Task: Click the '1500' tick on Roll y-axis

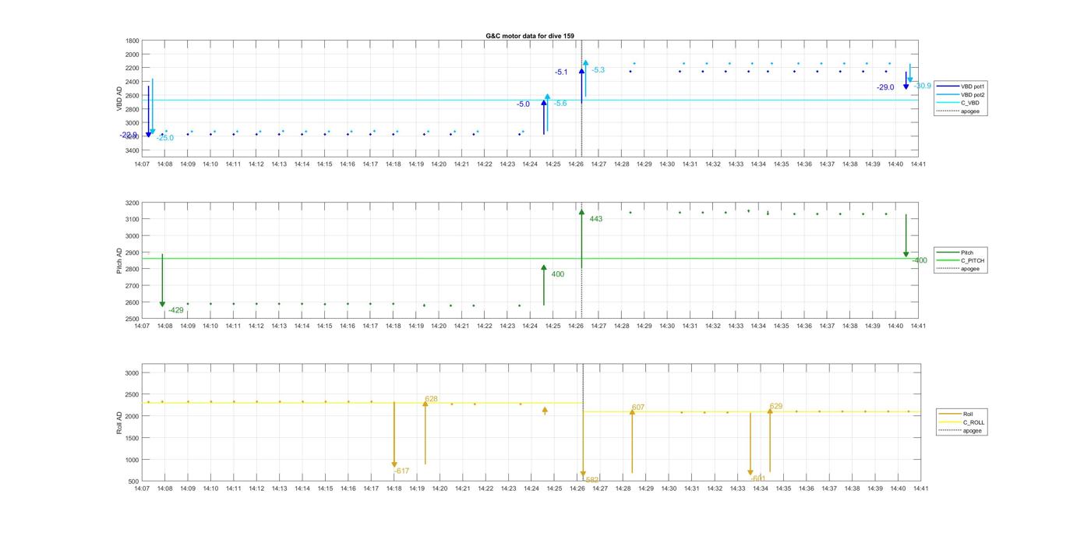Action: tap(132, 439)
